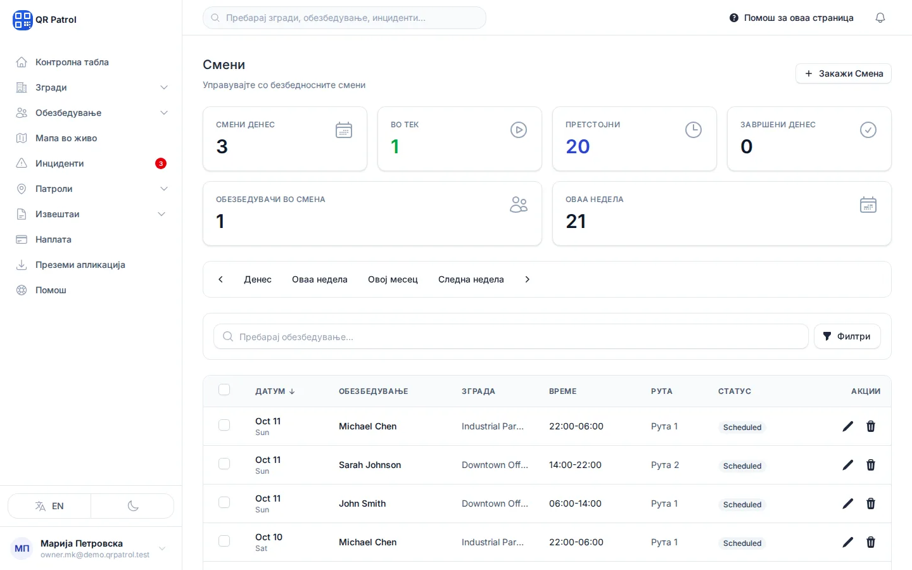912x570 pixels.
Task: Click the top global search field
Action: point(345,18)
